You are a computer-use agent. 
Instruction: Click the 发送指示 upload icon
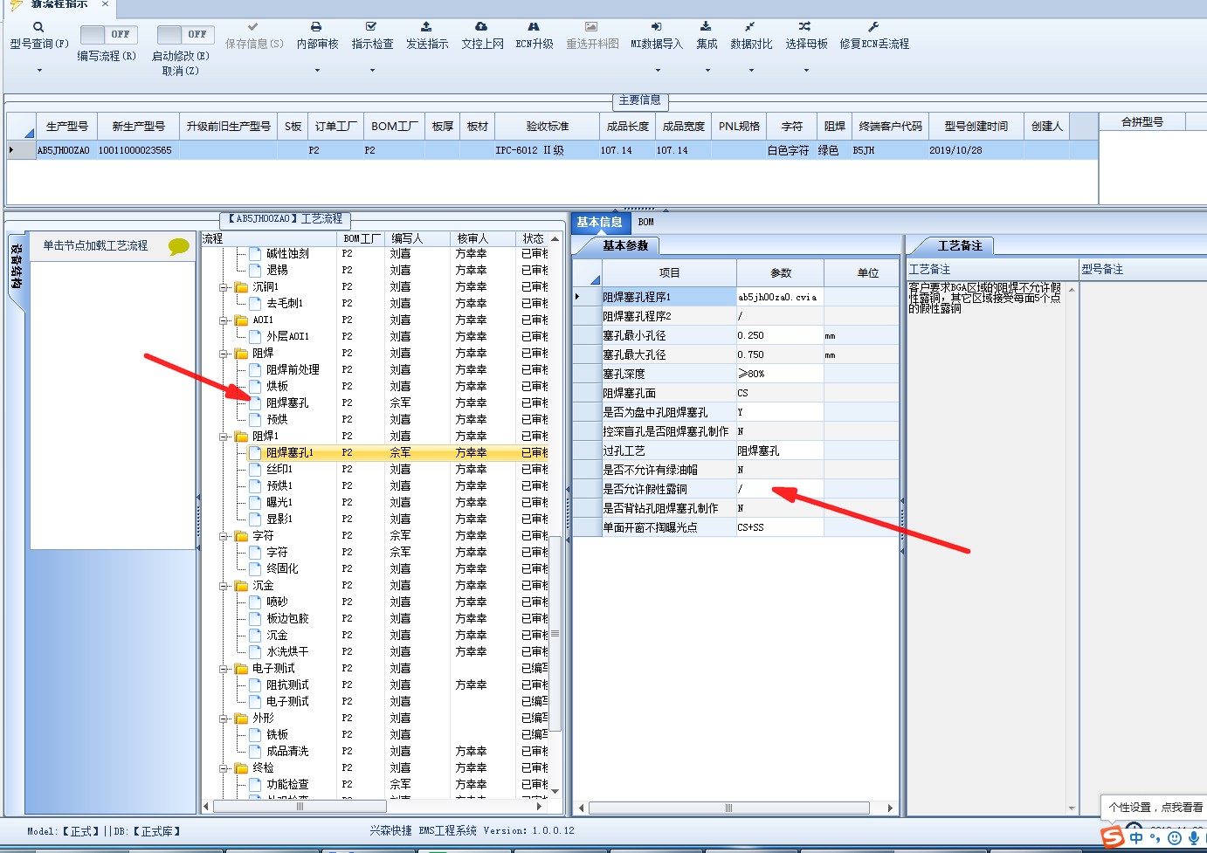click(426, 27)
